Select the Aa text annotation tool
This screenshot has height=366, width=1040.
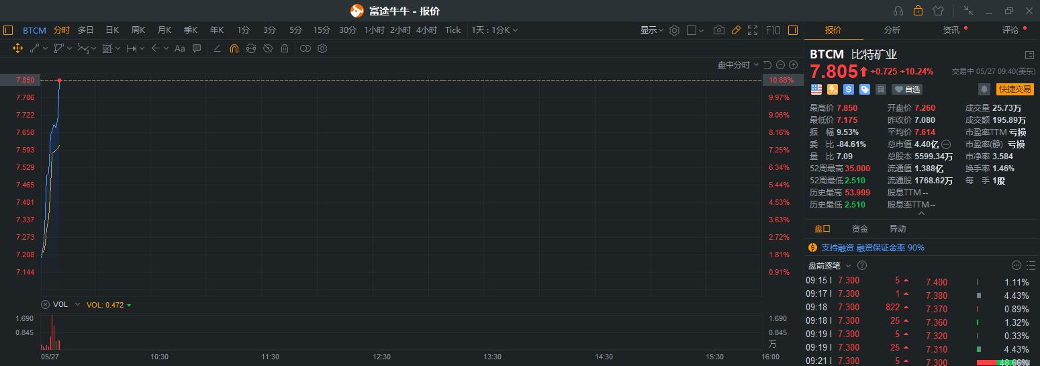click(x=179, y=48)
